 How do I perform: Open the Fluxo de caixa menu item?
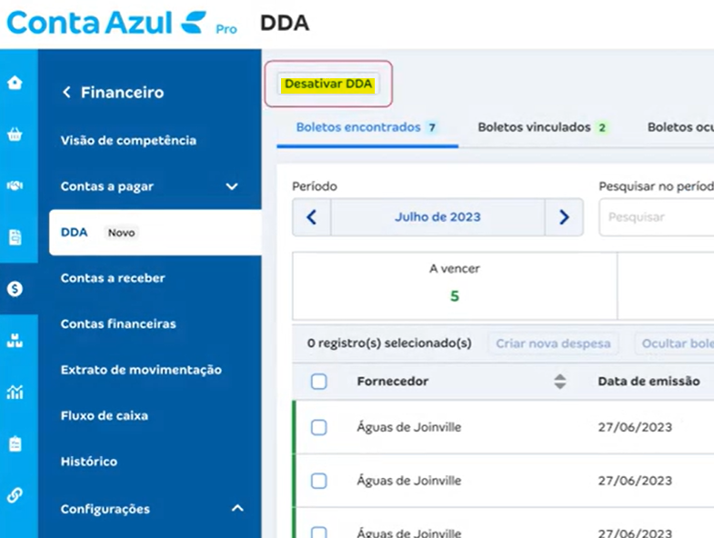pyautogui.click(x=105, y=416)
